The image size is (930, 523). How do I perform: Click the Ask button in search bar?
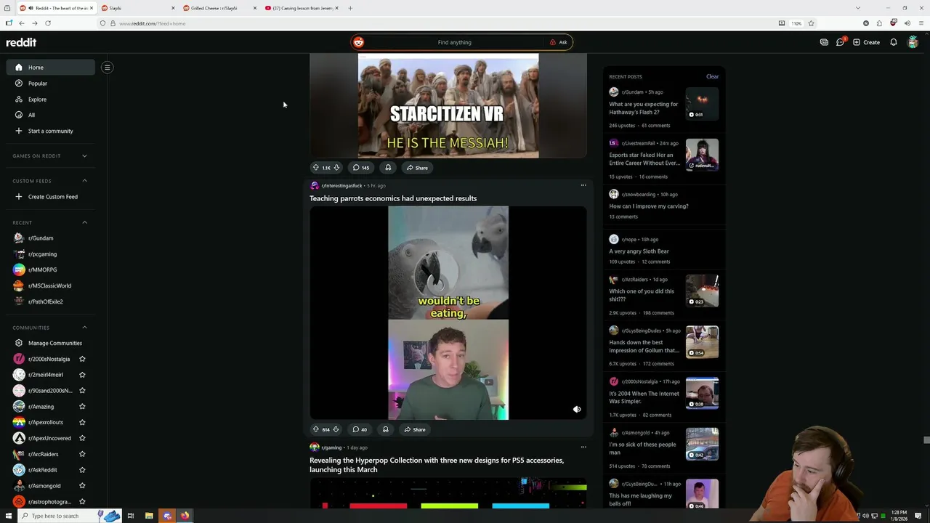(559, 42)
